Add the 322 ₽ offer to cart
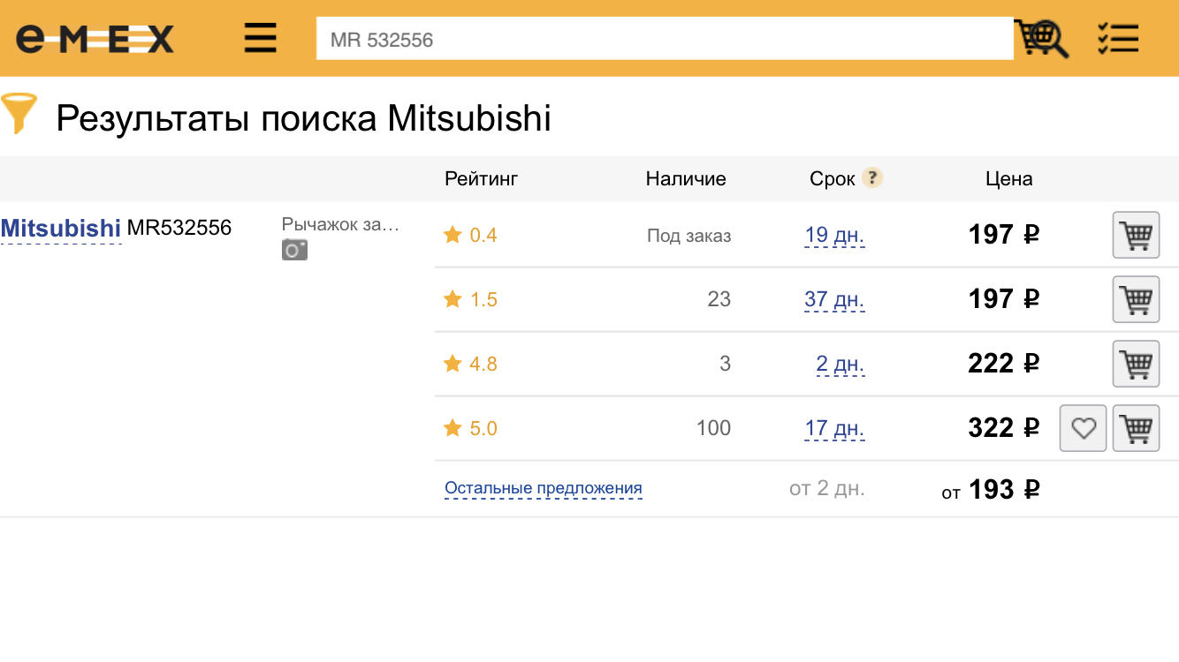Image resolution: width=1179 pixels, height=662 pixels. (x=1136, y=428)
